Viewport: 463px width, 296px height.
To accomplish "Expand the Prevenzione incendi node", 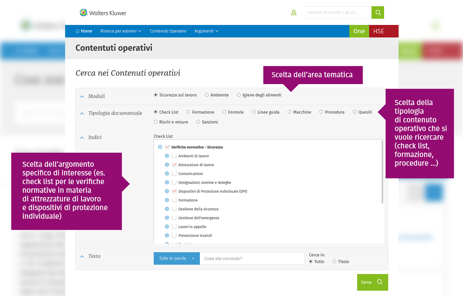I will (167, 236).
